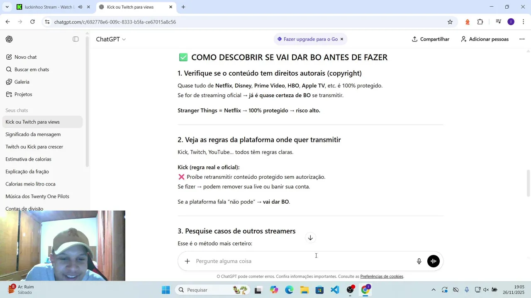
Task: Start voice mode with the waveform button
Action: click(x=434, y=261)
